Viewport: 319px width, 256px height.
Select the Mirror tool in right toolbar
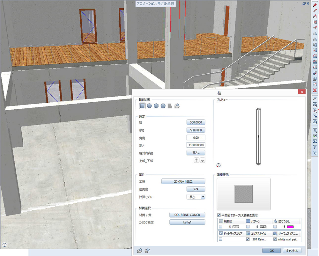(x=315, y=33)
